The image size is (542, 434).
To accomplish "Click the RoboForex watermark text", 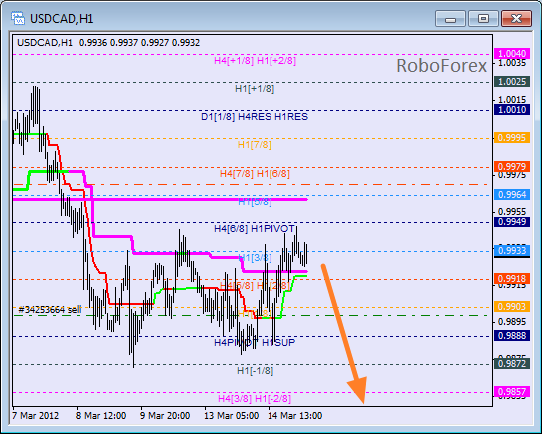I will coord(442,66).
